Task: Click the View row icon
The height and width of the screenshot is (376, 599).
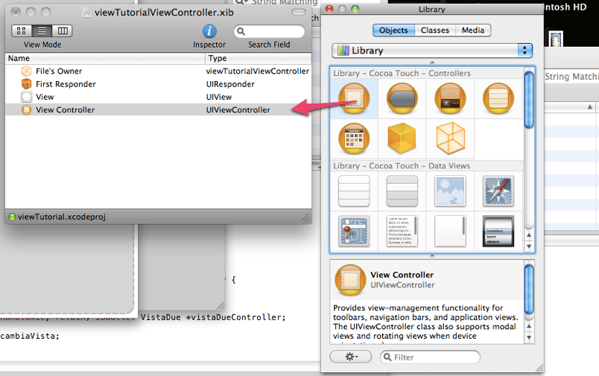Action: [26, 97]
